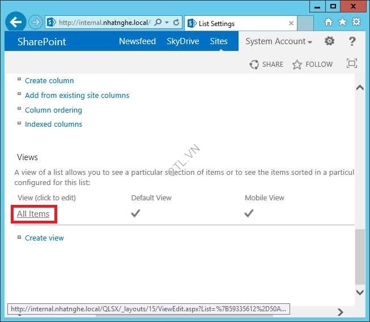Click the Refresh icon in address bar
The image size is (370, 322).
pyautogui.click(x=177, y=23)
